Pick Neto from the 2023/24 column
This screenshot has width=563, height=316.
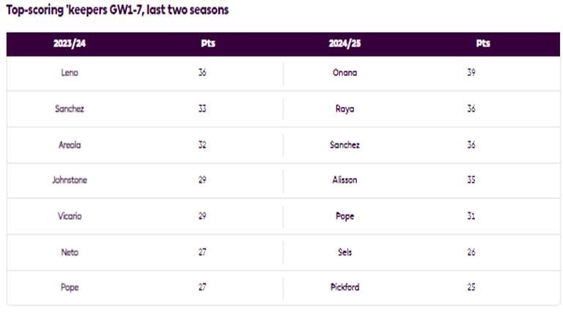click(x=70, y=252)
